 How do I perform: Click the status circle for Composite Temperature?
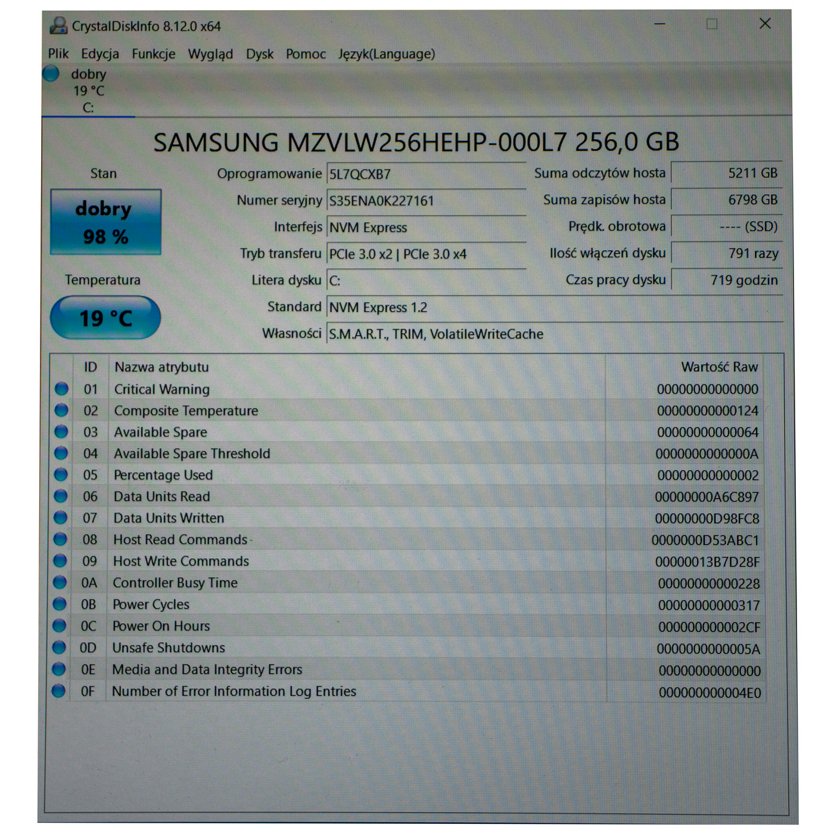(61, 410)
